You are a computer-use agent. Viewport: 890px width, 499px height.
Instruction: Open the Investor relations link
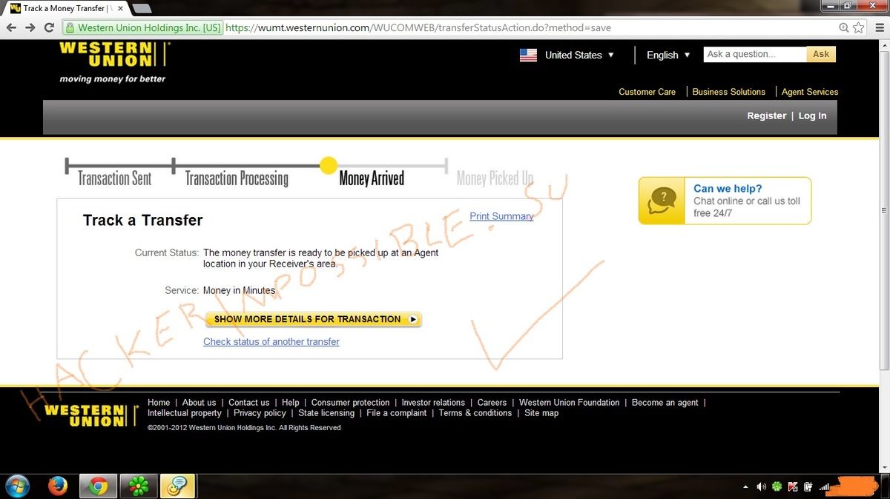pyautogui.click(x=433, y=403)
